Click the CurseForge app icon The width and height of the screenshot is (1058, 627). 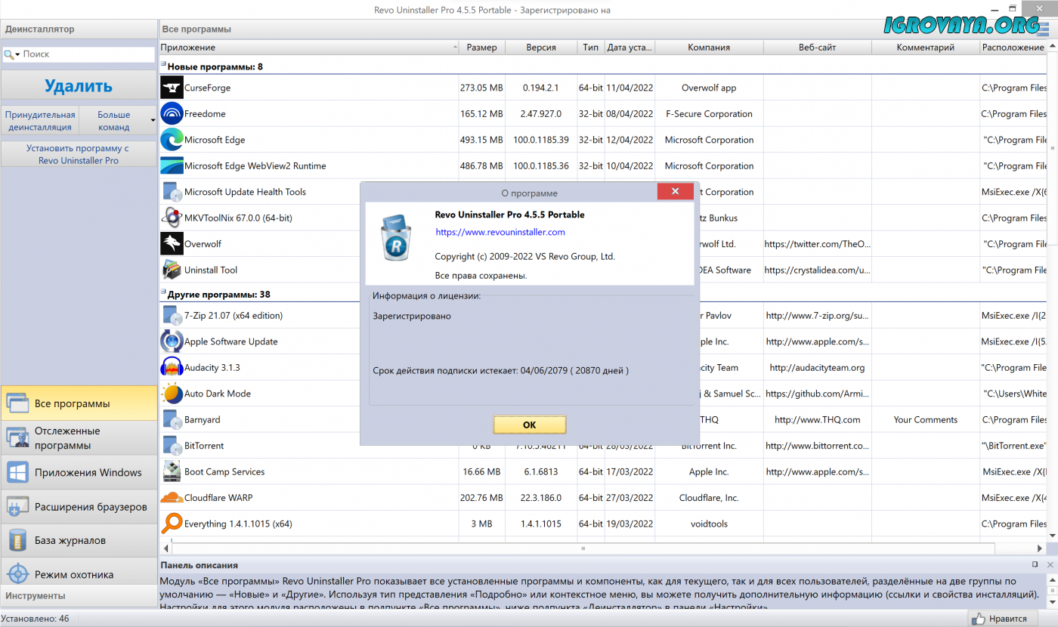(172, 88)
